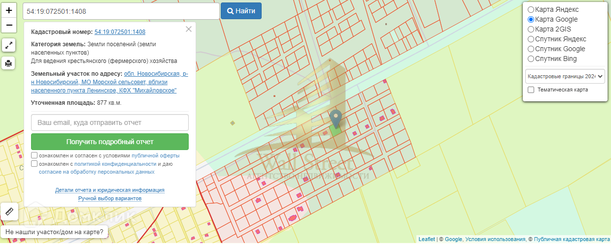Click the Найти search button
This screenshot has width=611, height=244.
(241, 11)
